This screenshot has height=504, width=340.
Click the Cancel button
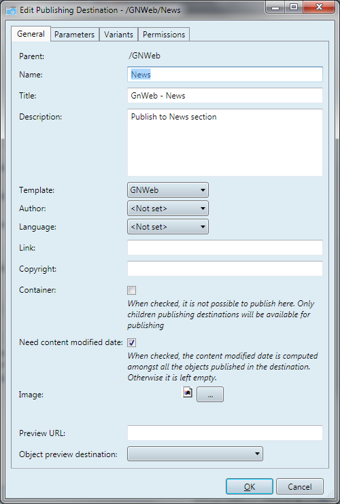click(x=299, y=486)
